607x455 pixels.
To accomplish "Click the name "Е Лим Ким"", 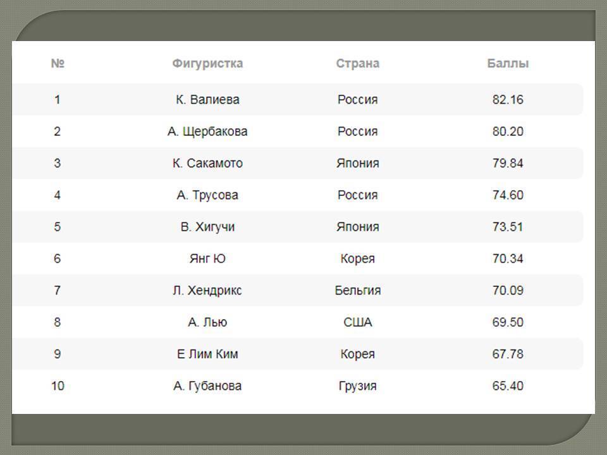I will pos(207,354).
